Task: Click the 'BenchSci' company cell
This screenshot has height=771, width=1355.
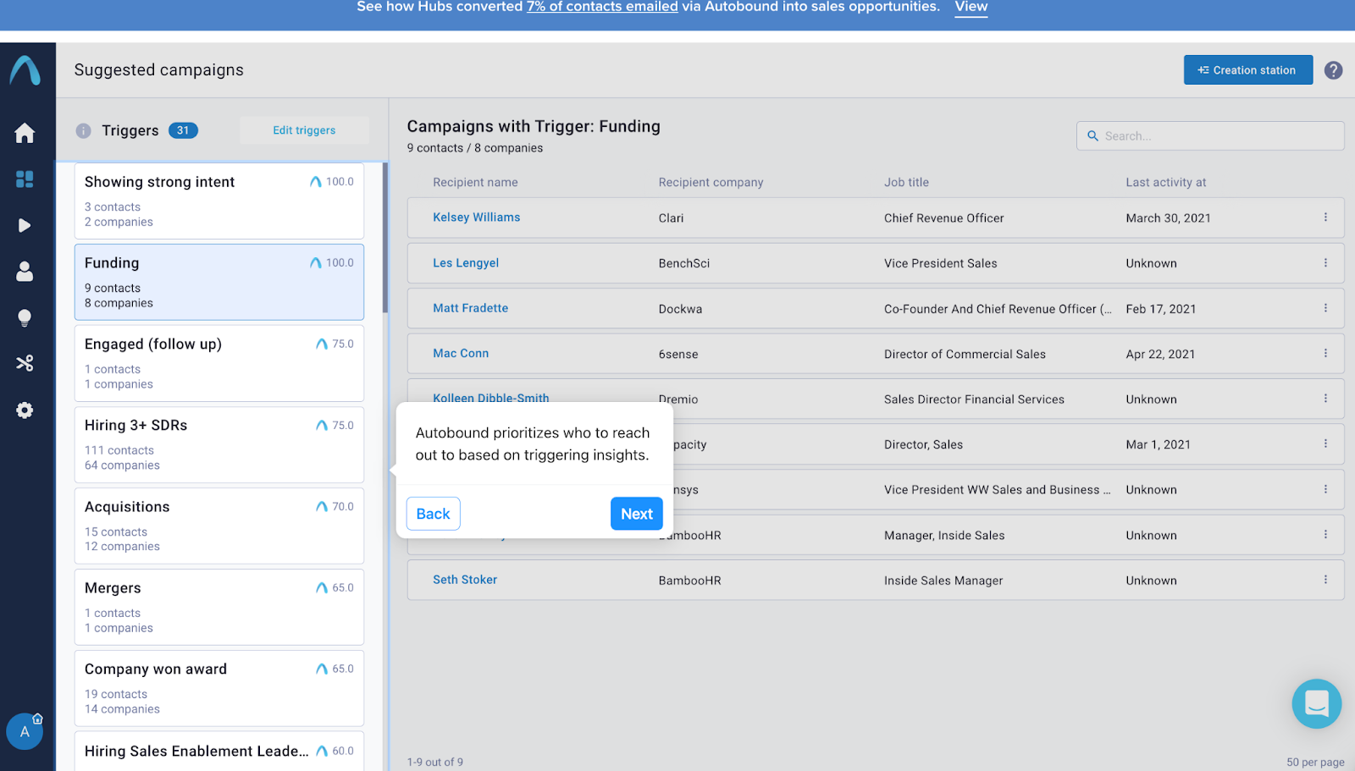Action: 684,263
